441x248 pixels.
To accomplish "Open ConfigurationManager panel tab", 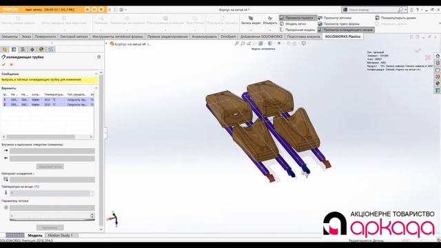I will click(x=23, y=50).
